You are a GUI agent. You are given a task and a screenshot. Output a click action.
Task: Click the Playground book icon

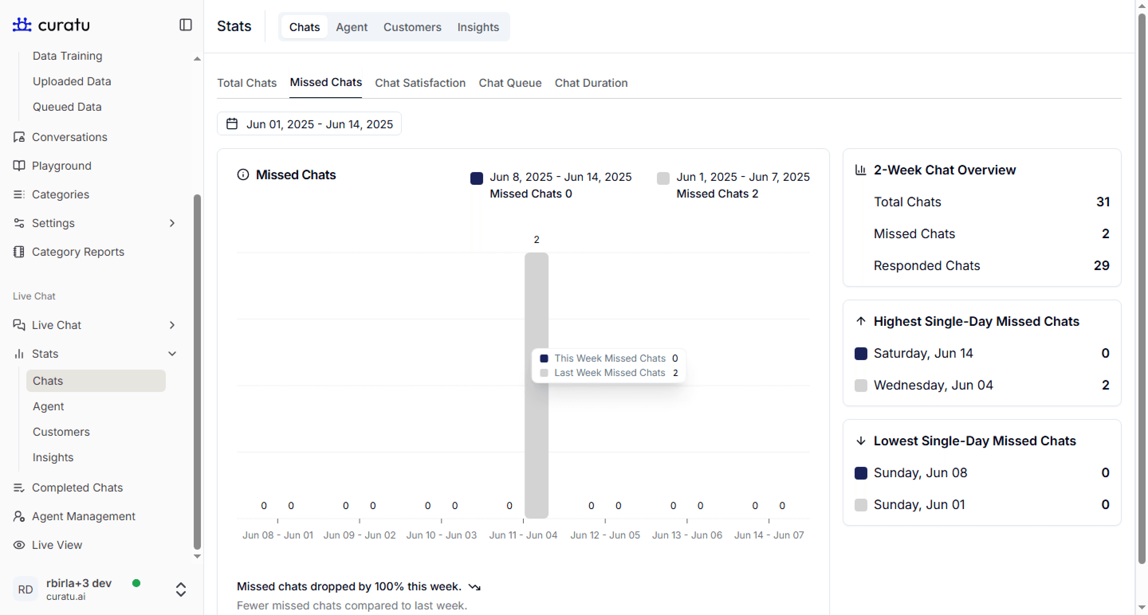pyautogui.click(x=19, y=166)
